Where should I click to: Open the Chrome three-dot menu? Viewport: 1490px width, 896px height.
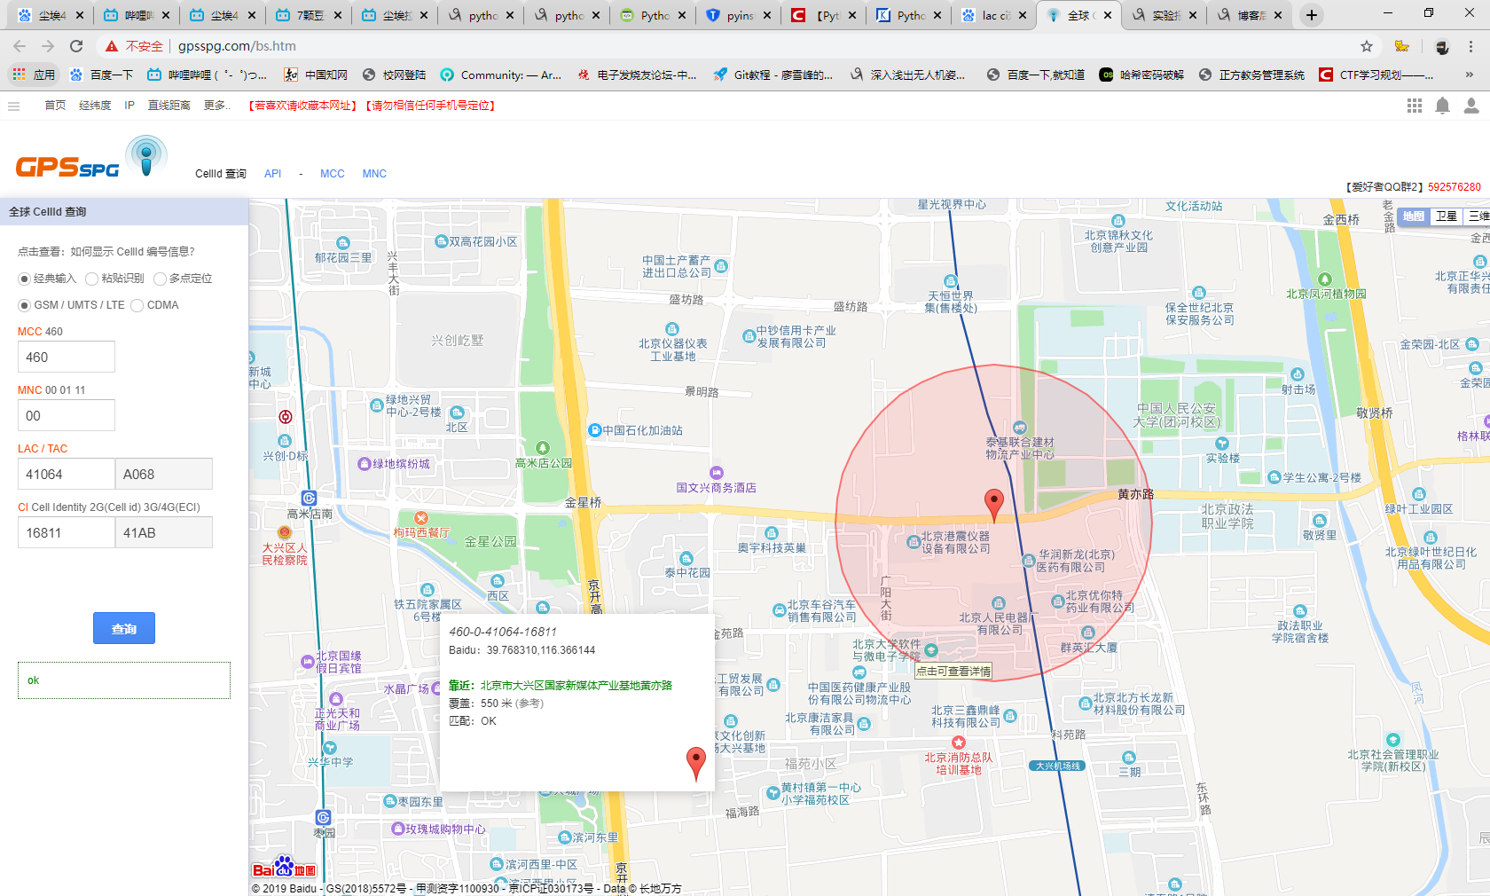point(1470,46)
